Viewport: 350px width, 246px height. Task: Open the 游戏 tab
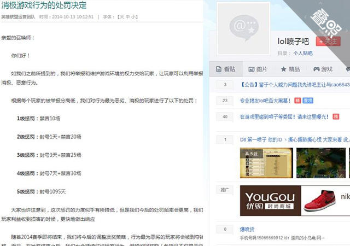[323, 69]
